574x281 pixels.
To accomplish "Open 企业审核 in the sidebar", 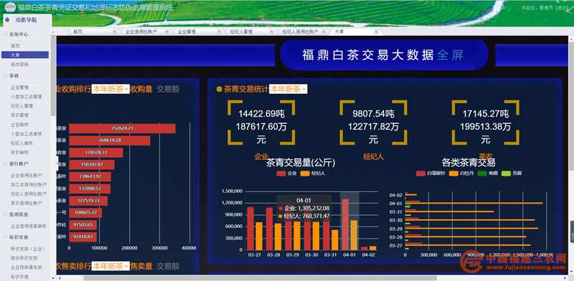I will tap(20, 125).
